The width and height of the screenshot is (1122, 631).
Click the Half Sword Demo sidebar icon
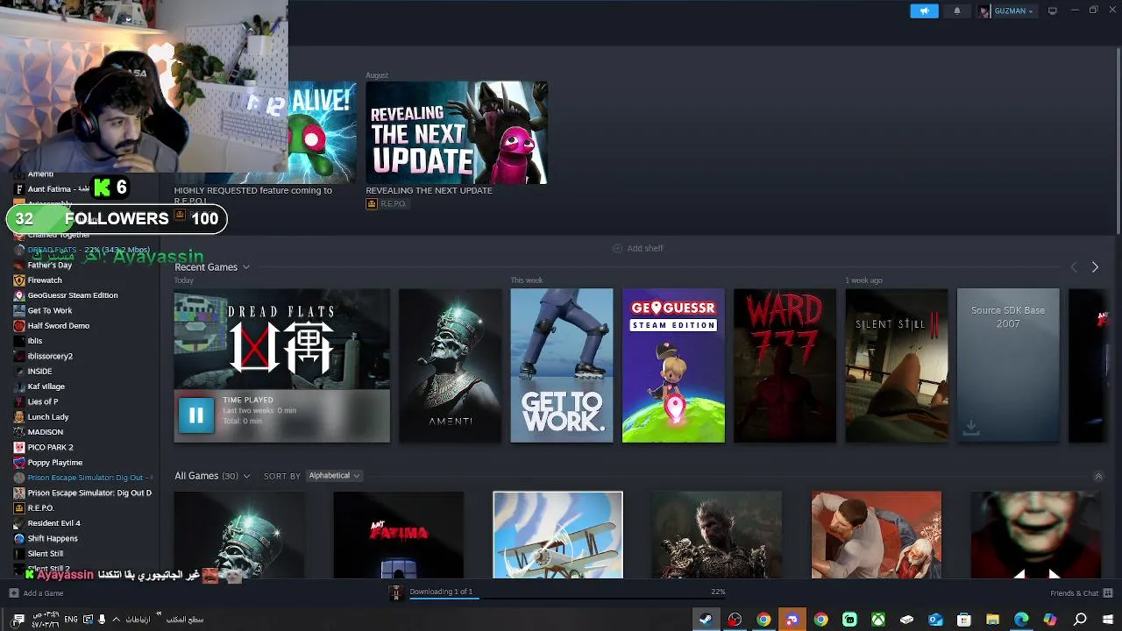point(19,326)
